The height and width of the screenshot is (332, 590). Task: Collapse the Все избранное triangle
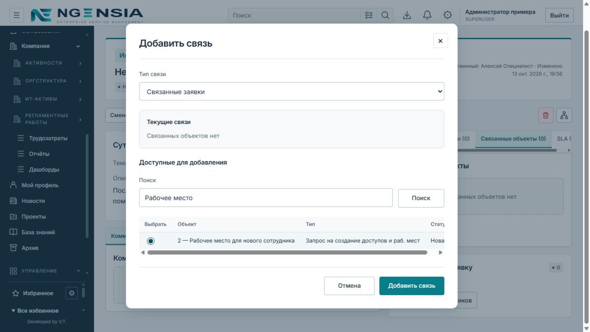13,311
